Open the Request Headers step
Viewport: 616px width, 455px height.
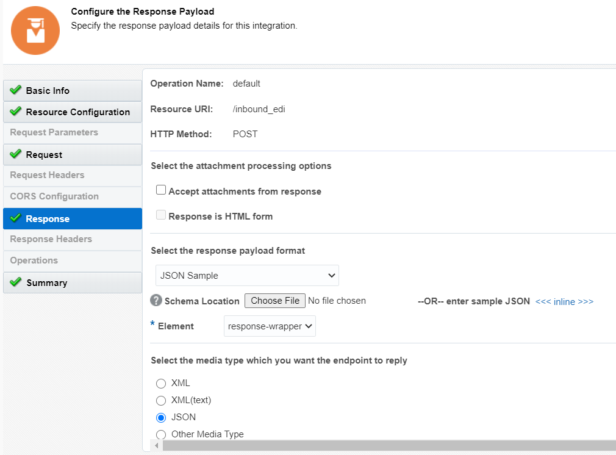coord(73,175)
